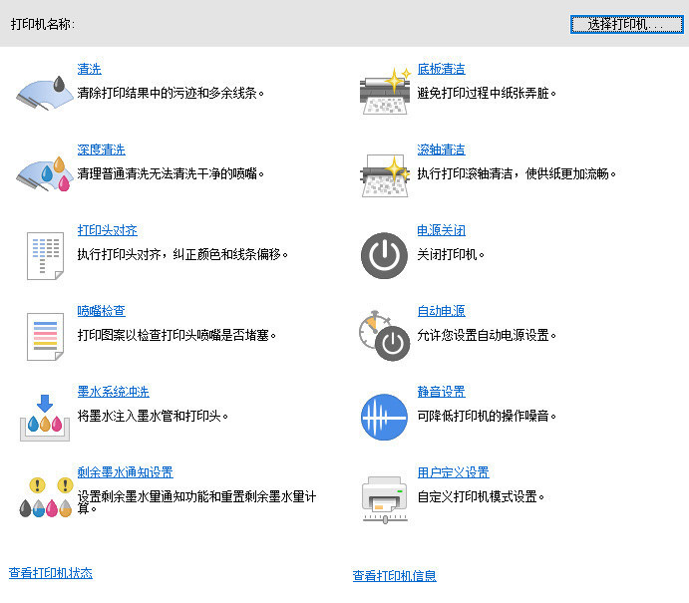This screenshot has width=689, height=603.
Task: Open the 静音设置 text link
Action: click(x=441, y=392)
